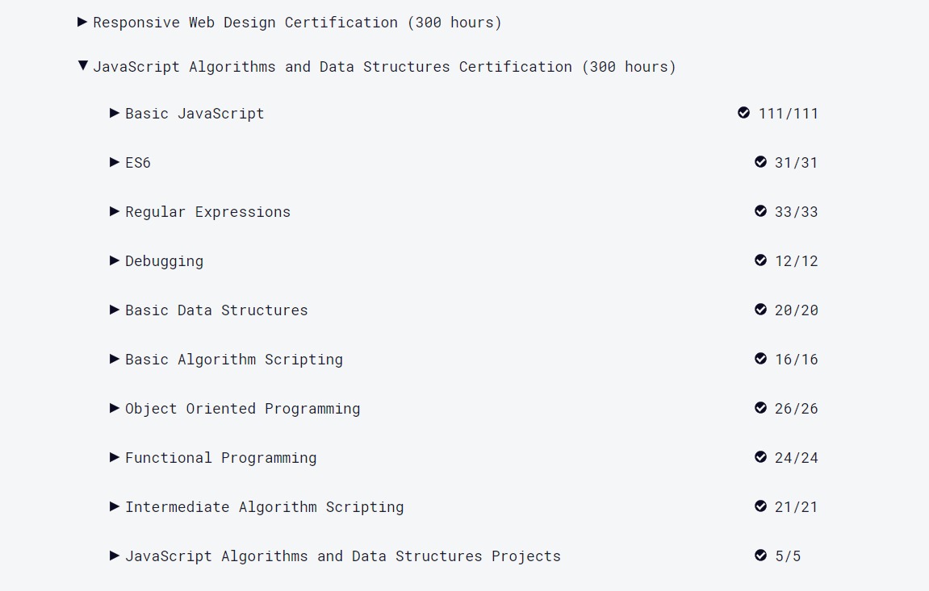Select Basic Data Structures section title
This screenshot has height=591, width=929.
(x=216, y=310)
